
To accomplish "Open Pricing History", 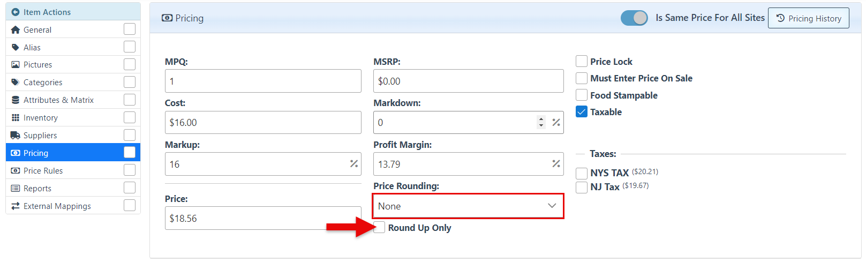I will tap(808, 18).
